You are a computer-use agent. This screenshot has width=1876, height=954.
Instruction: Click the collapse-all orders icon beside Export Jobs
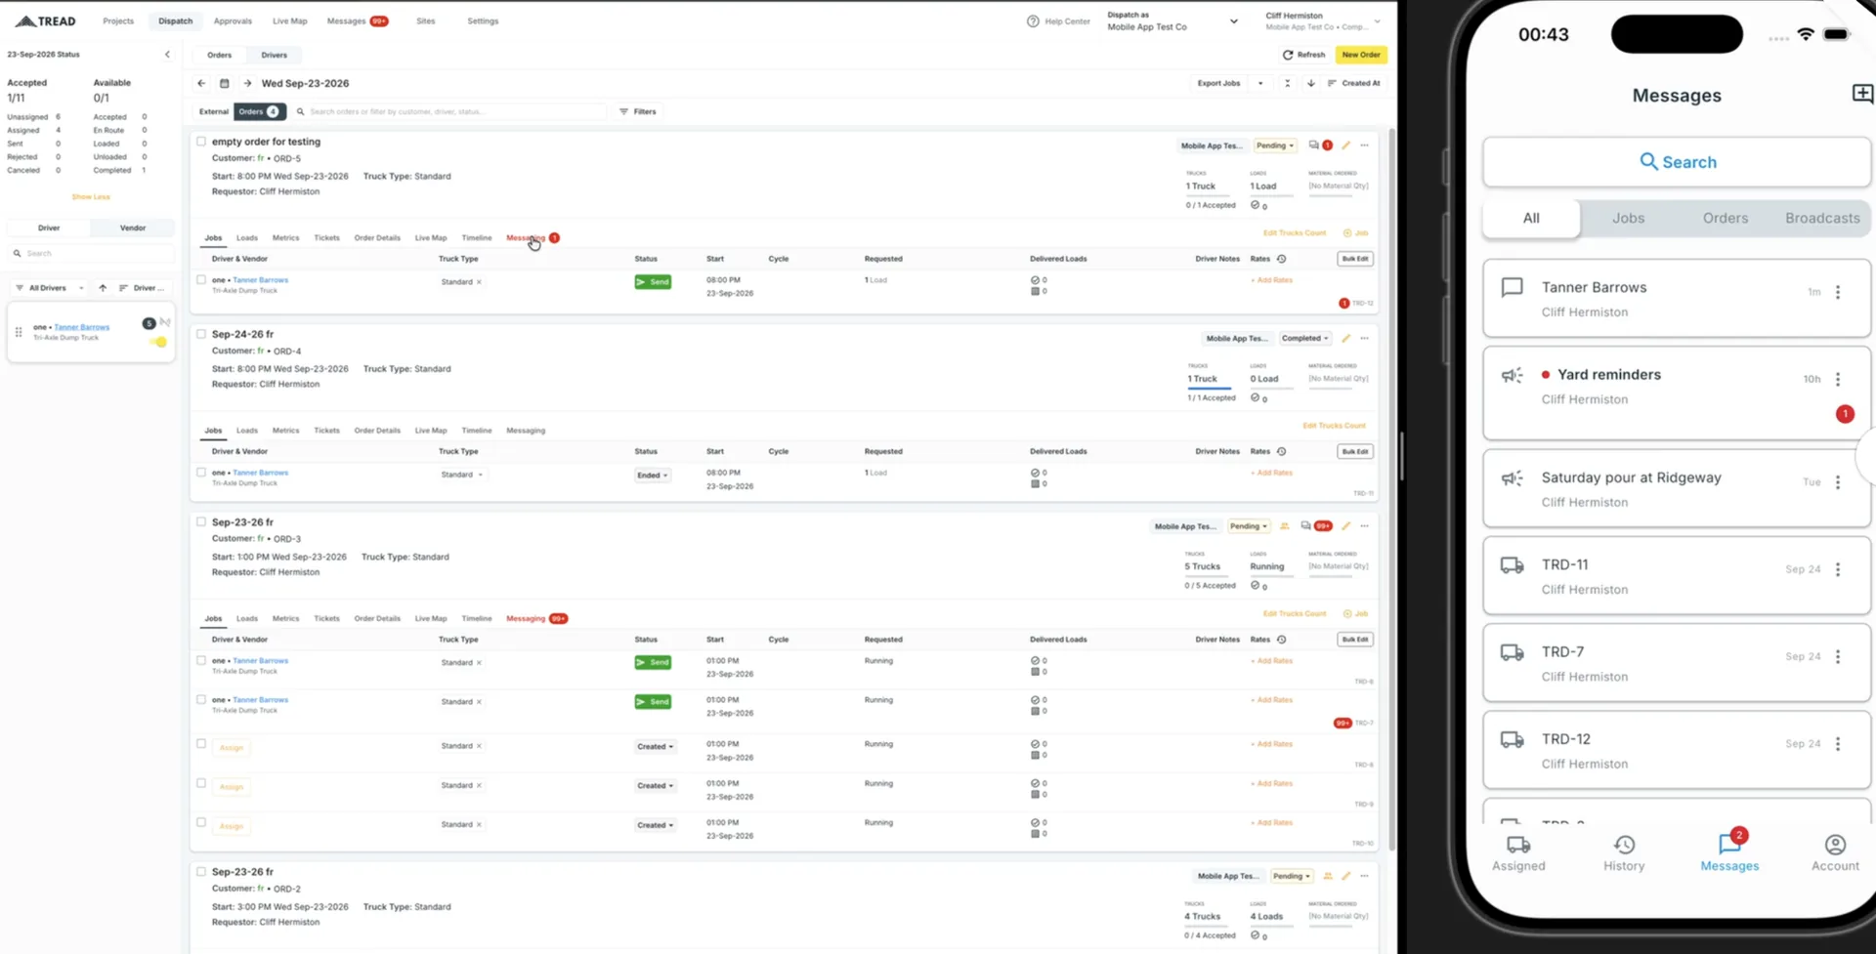tap(1287, 83)
